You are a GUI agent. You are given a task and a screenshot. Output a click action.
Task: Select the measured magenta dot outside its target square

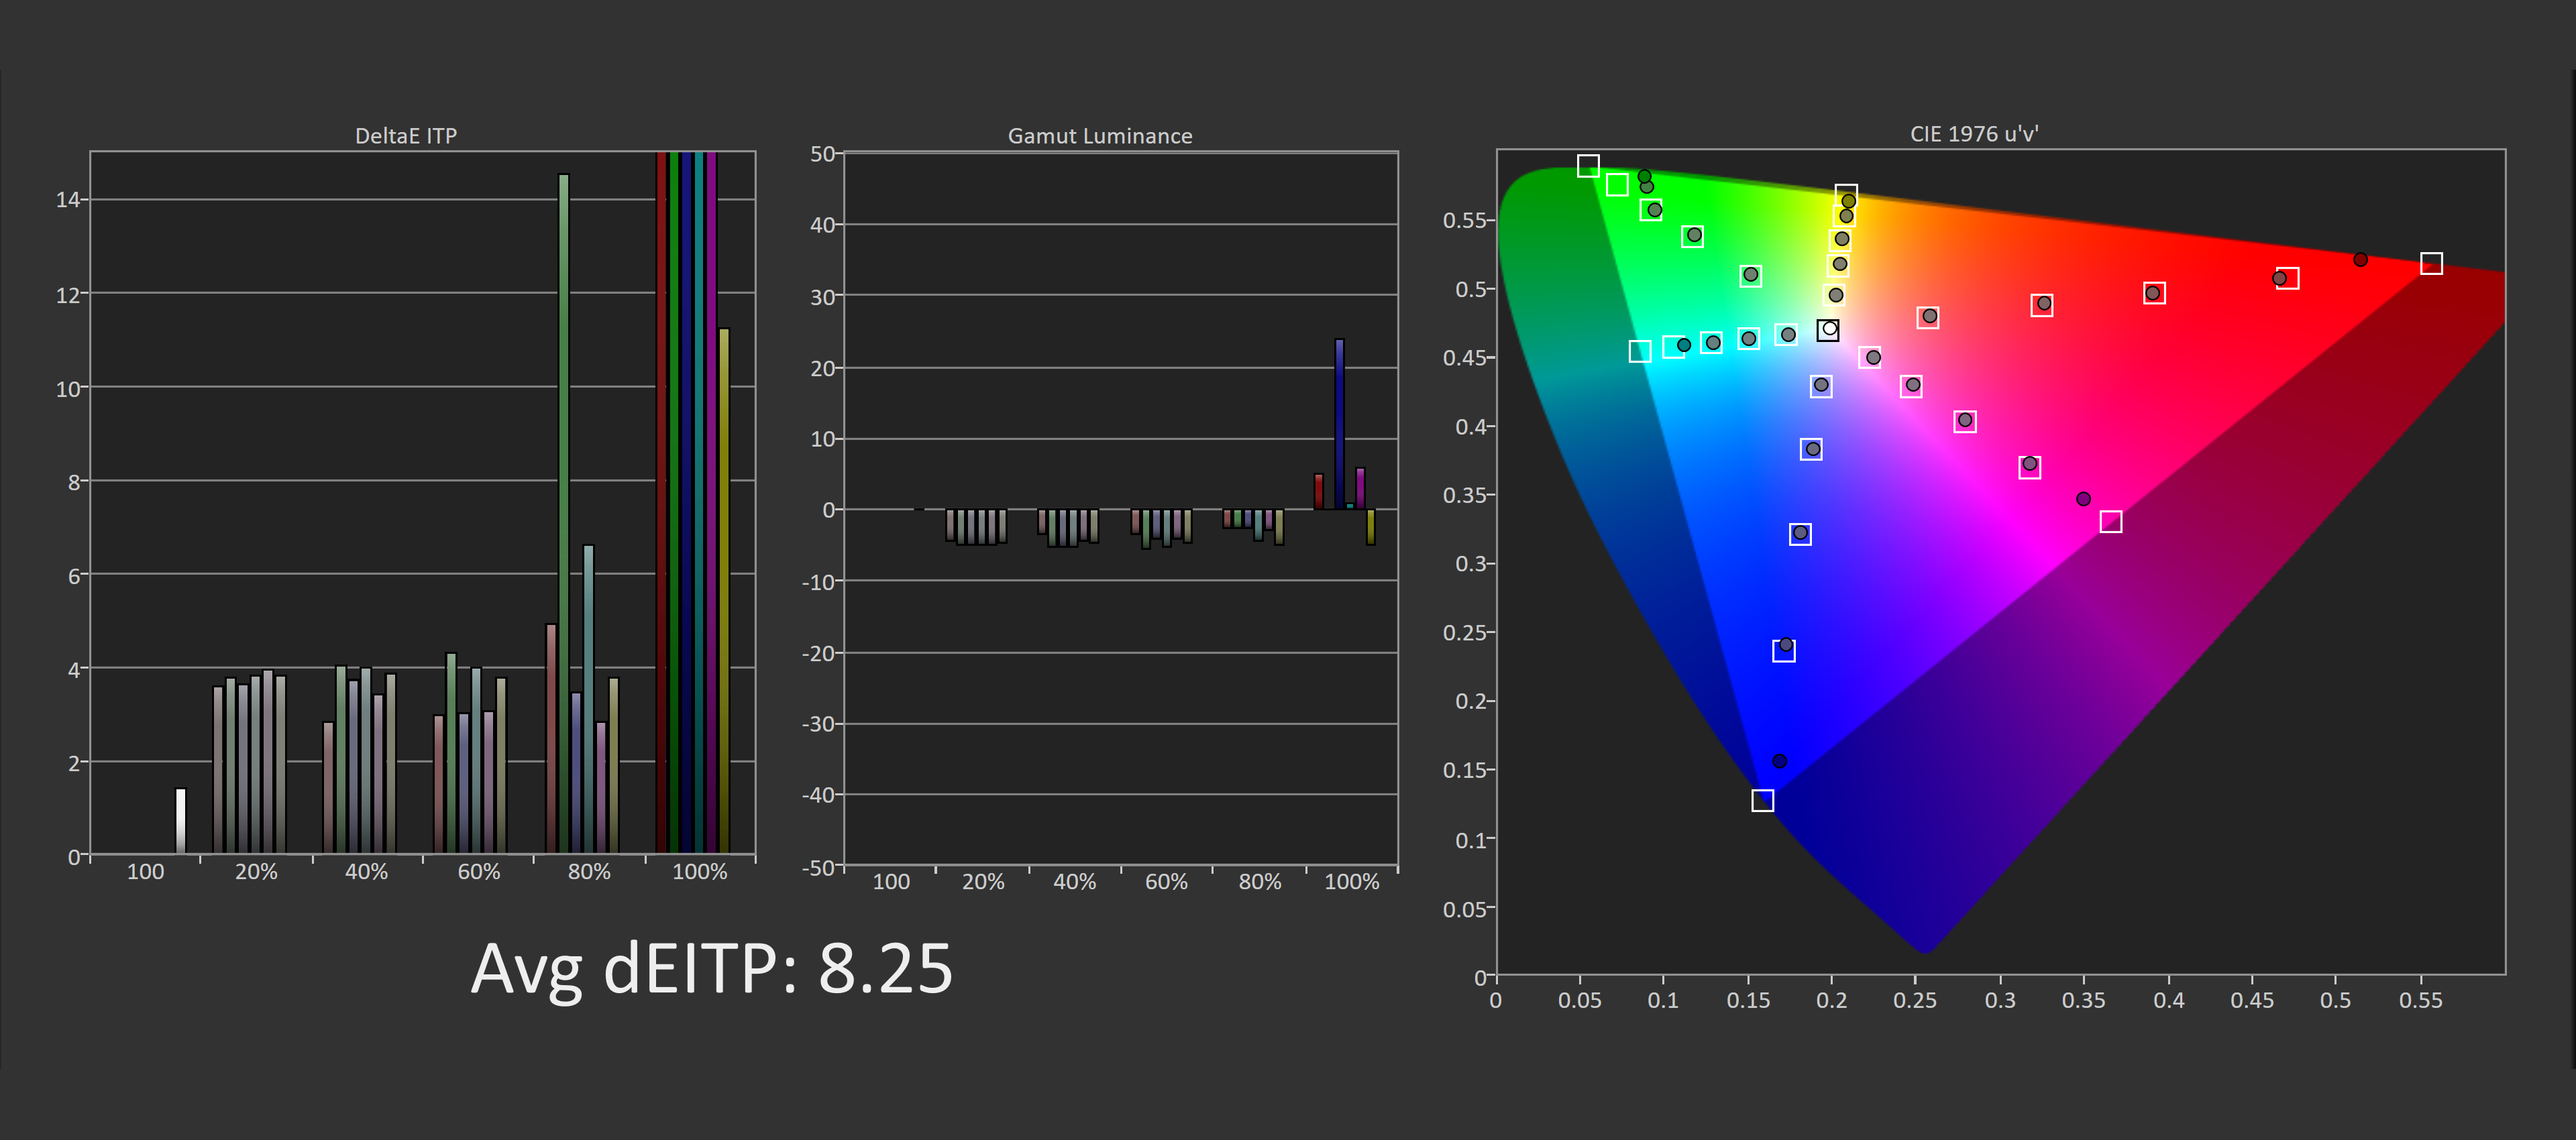click(2083, 498)
